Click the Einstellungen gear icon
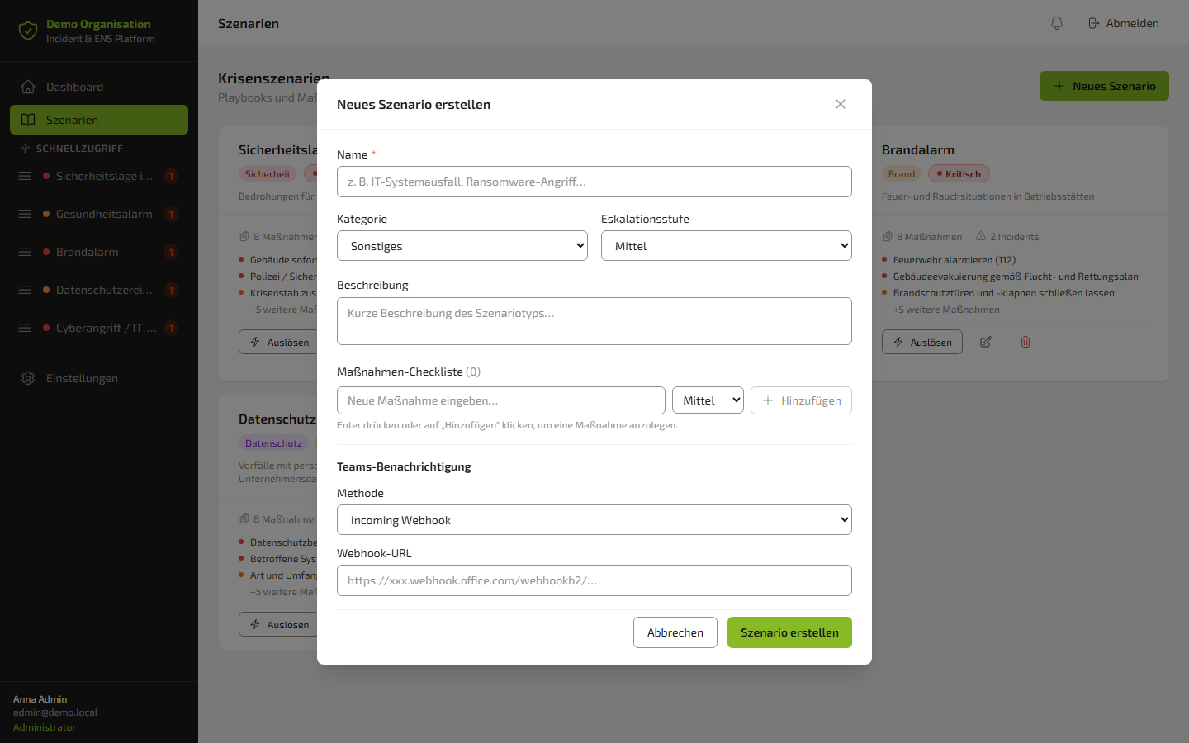1189x743 pixels. point(28,378)
